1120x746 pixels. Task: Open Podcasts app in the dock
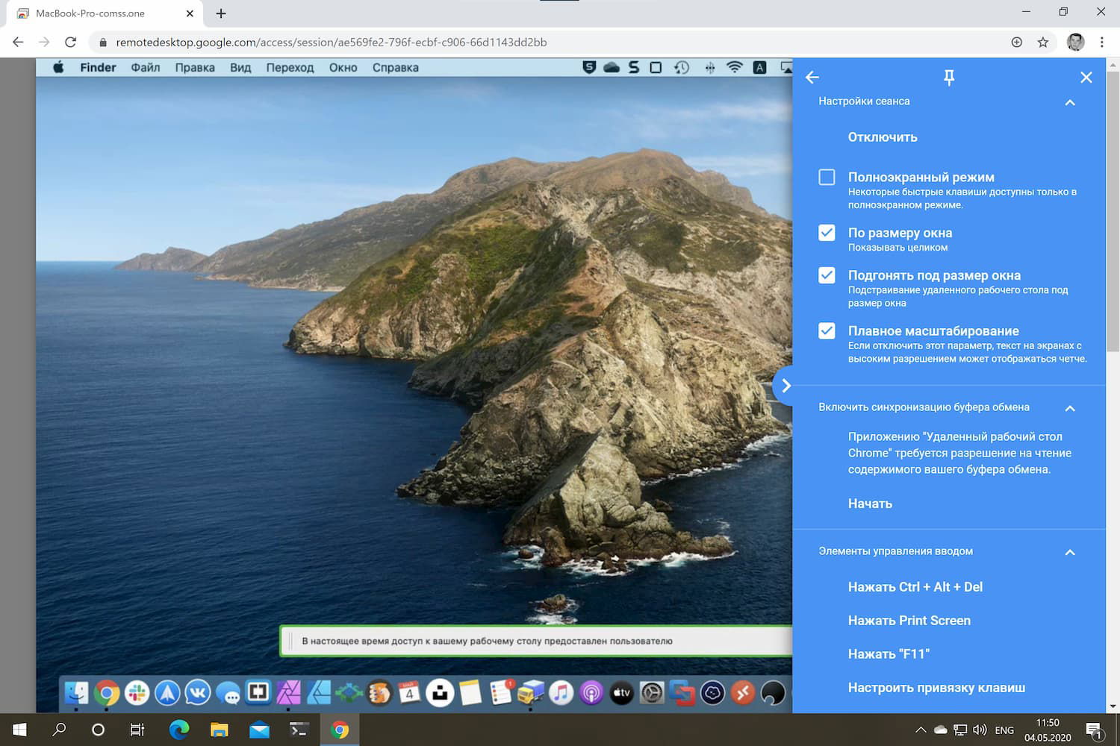point(591,693)
